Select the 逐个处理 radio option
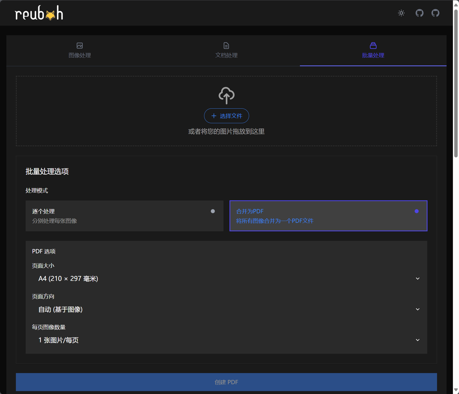Viewport: 459px width, 394px height. [x=124, y=216]
